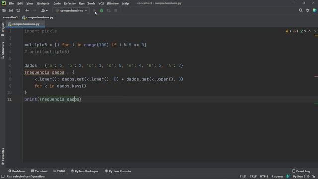Open the Favorites tool window sidebar
Viewport: 318px width, 179px height.
3,156
